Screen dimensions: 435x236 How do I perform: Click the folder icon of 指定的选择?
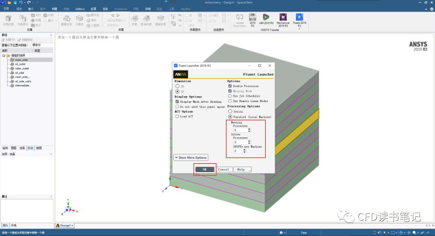(8, 56)
